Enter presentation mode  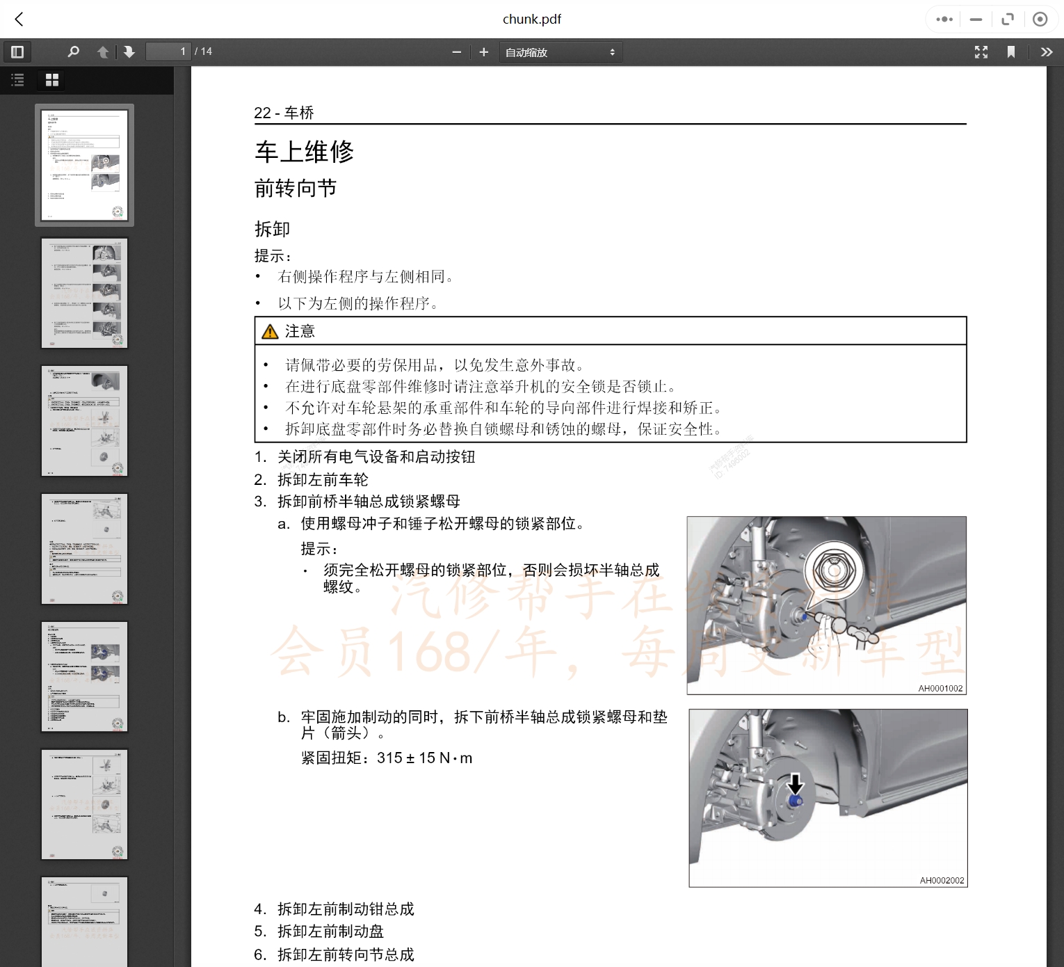click(x=981, y=51)
